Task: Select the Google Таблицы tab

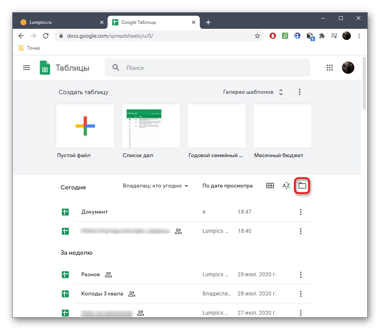Action: pos(154,22)
